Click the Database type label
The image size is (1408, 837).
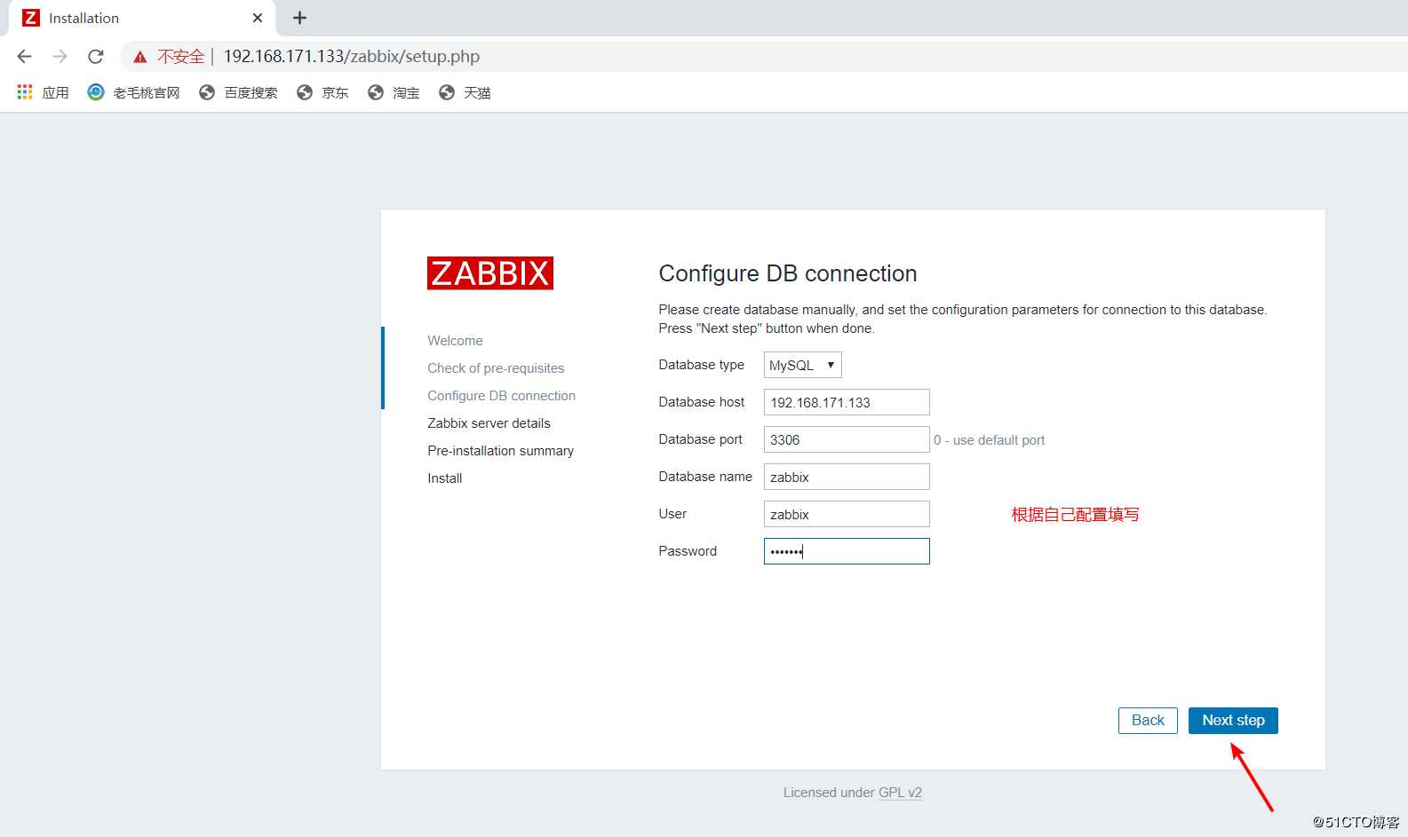click(701, 365)
